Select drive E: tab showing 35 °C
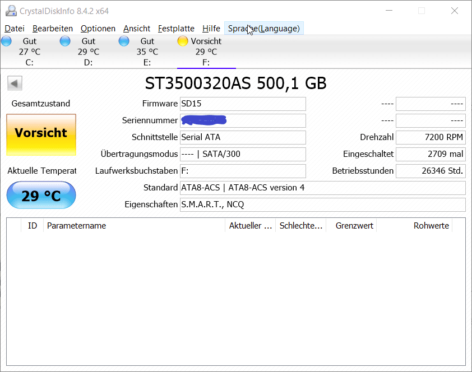472x372 pixels. tap(147, 52)
